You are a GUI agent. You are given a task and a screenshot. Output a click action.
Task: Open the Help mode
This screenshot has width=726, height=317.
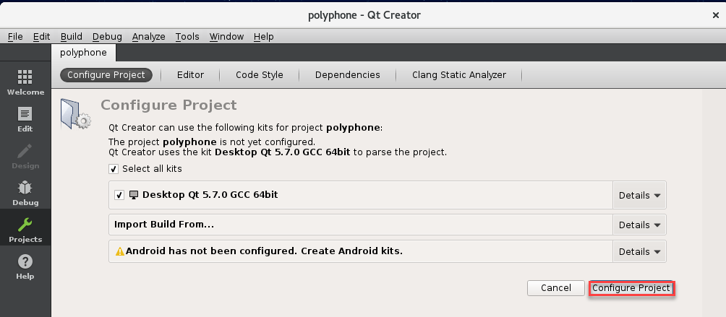[25, 266]
